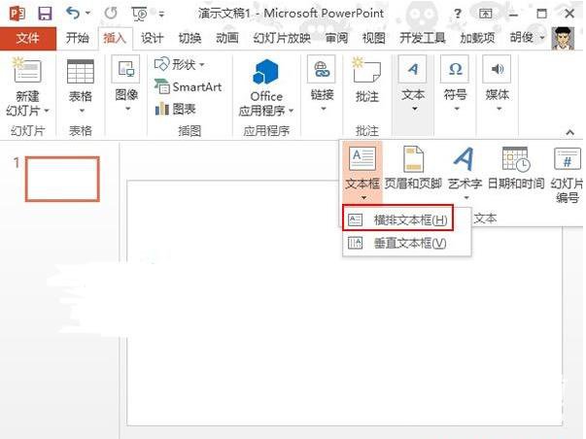The height and width of the screenshot is (439, 586).
Task: Open the 加载项 (Add-ins) tab
Action: pyautogui.click(x=477, y=38)
